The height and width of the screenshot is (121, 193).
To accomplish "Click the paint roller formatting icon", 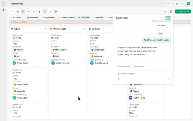I will point(39,11).
